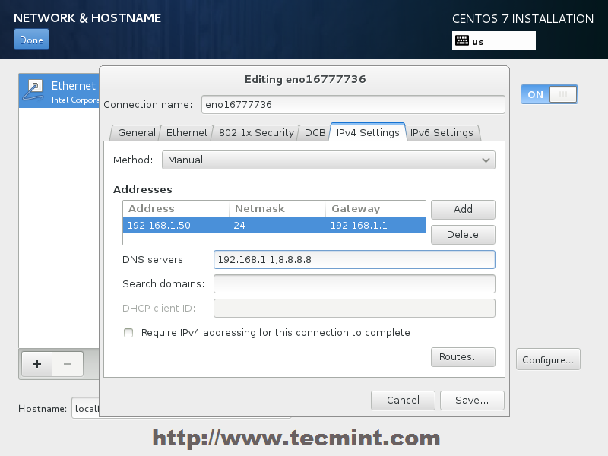This screenshot has width=608, height=456.
Task: Edit the Connection name field
Action: point(353,105)
